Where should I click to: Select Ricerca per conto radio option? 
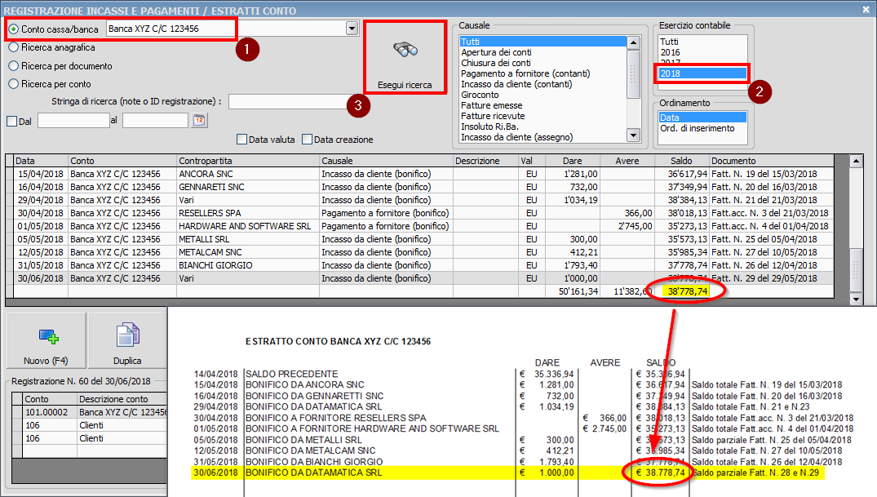coord(13,84)
